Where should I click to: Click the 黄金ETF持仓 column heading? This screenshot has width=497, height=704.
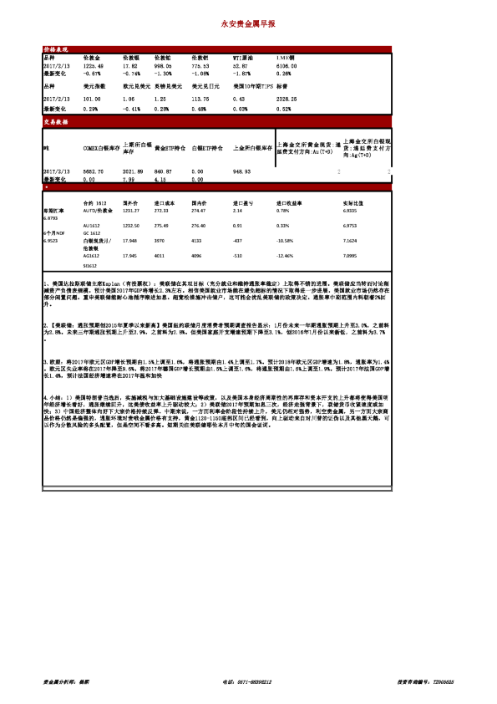click(x=170, y=148)
